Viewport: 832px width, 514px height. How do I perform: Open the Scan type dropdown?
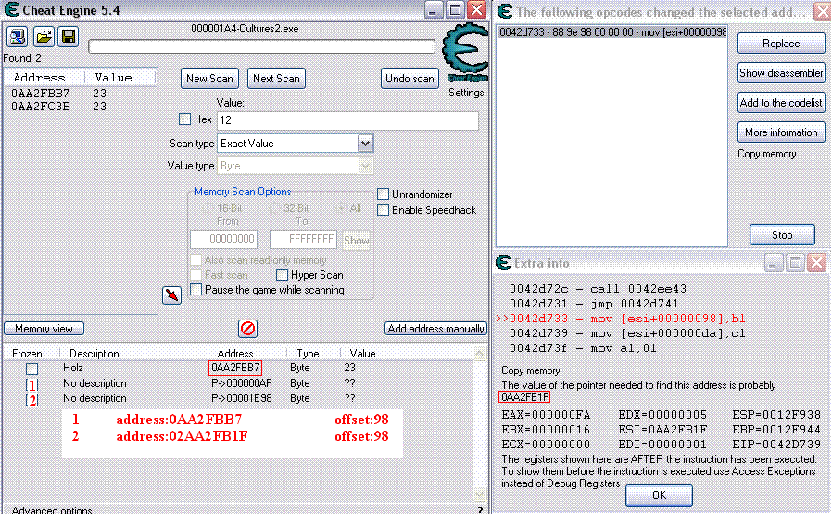click(x=365, y=144)
